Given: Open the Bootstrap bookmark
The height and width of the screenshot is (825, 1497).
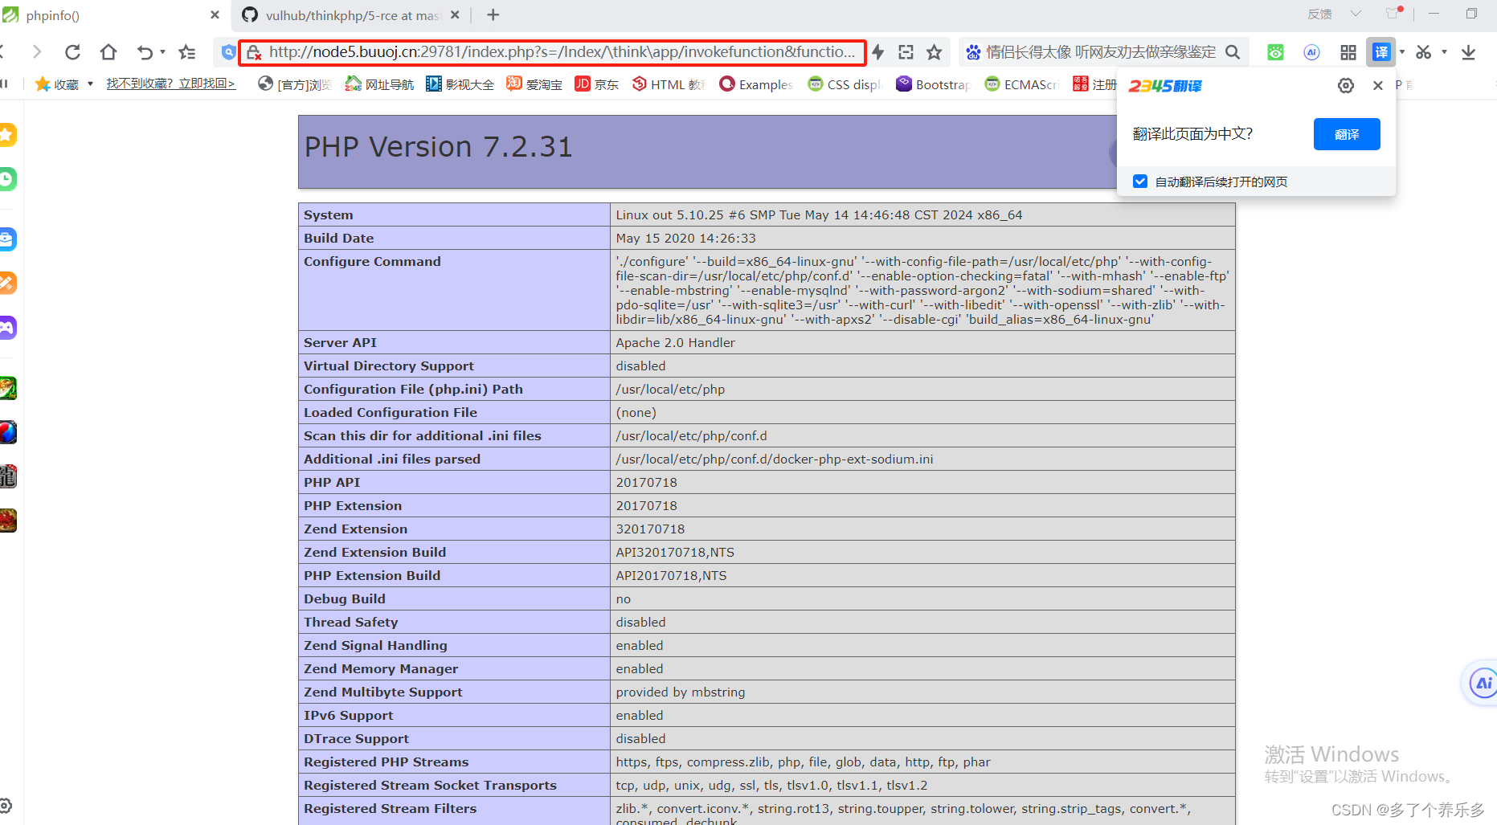Looking at the screenshot, I should (x=934, y=84).
